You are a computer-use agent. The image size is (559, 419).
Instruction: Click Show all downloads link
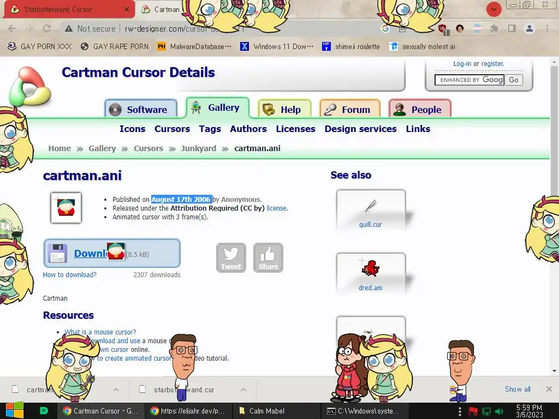click(x=518, y=389)
